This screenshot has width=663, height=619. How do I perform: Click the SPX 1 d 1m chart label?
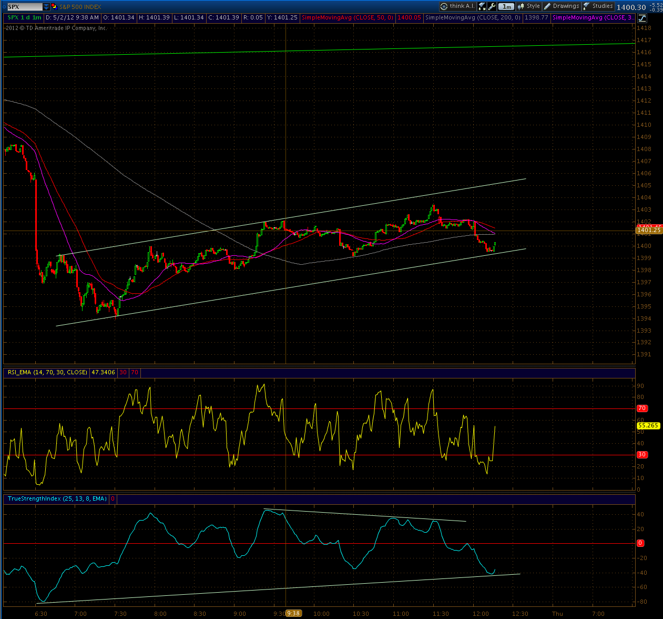(24, 17)
